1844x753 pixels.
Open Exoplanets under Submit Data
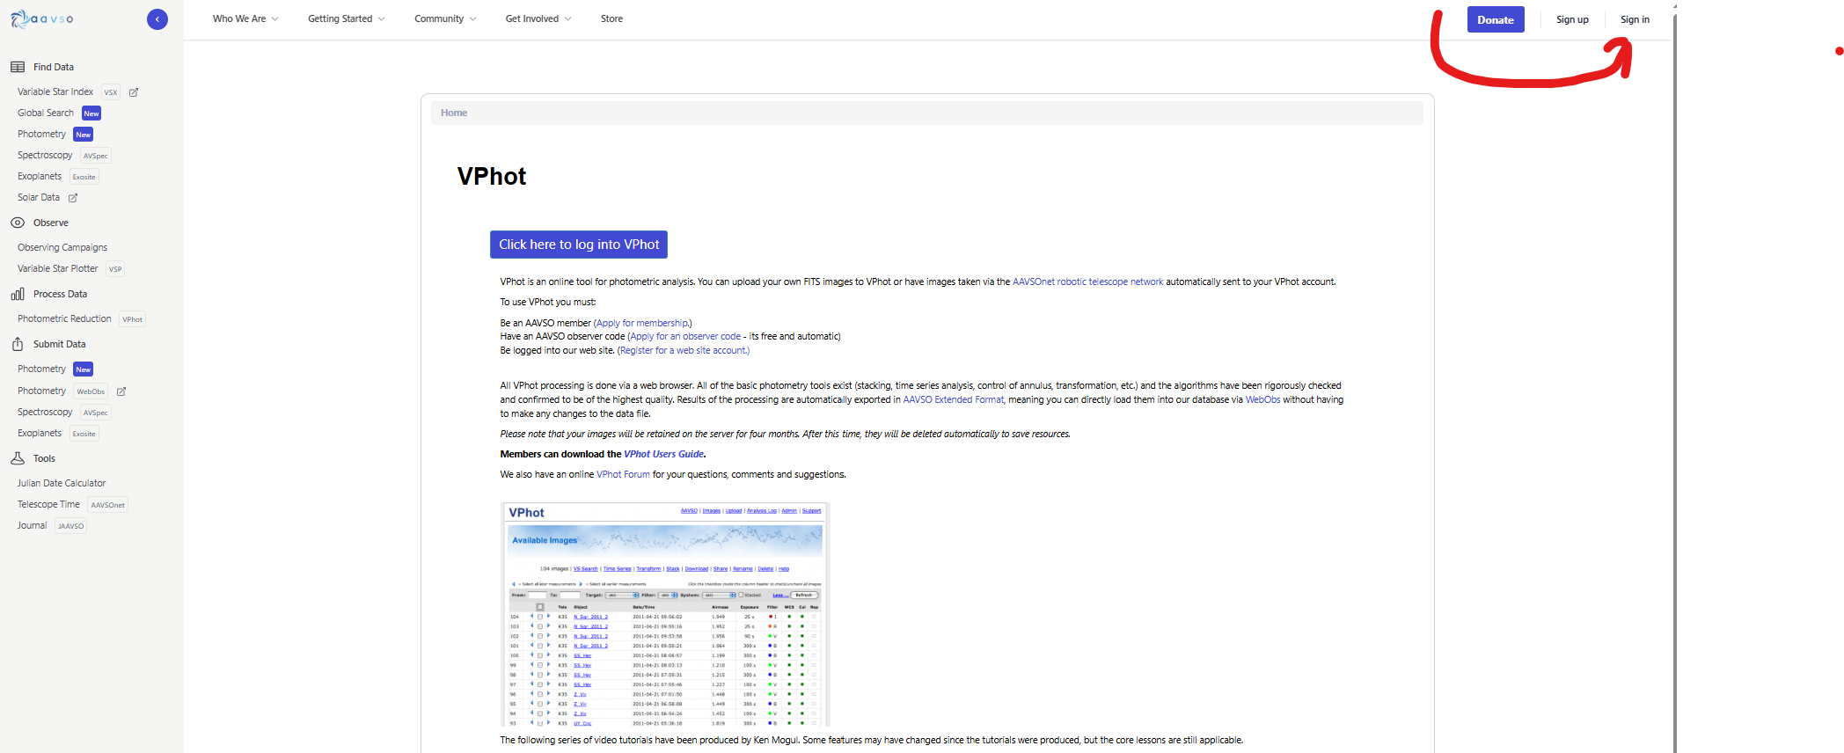click(x=40, y=433)
